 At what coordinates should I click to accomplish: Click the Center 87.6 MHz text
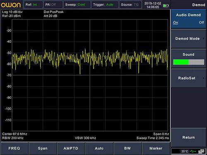[x=14, y=134]
